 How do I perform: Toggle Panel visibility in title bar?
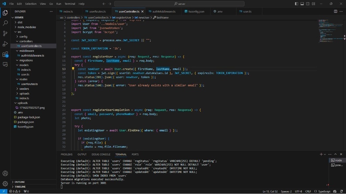click(302, 4)
